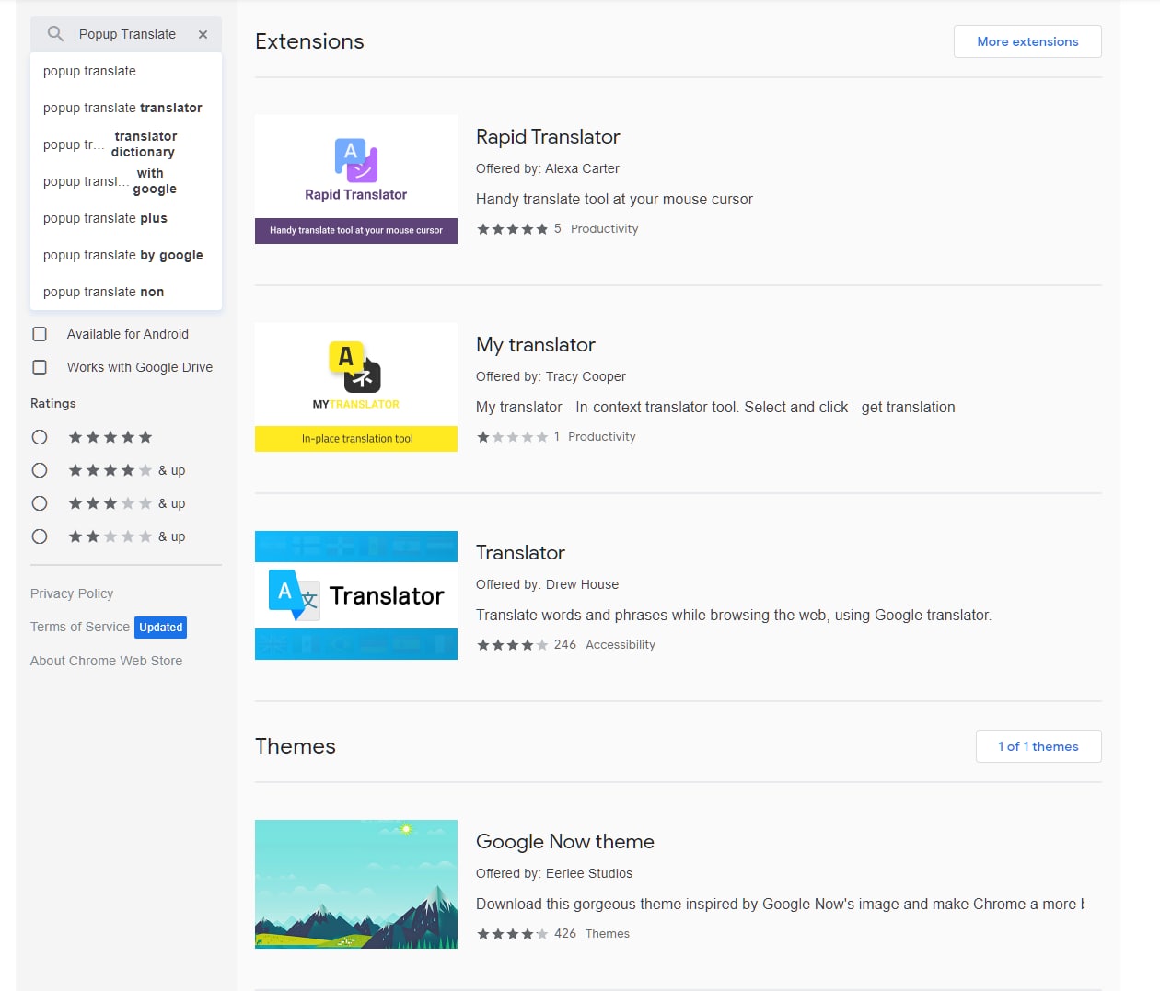Viewport: 1160px width, 991px height.
Task: Open Rapid Translator thumbnail image
Action: 356,179
